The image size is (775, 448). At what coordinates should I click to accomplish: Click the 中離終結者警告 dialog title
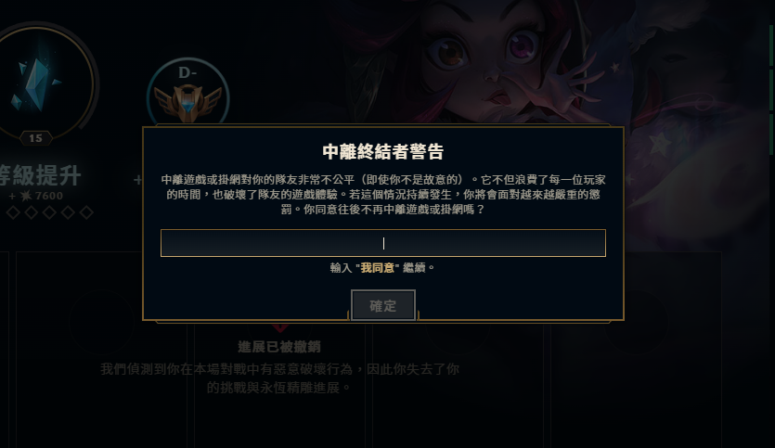383,151
